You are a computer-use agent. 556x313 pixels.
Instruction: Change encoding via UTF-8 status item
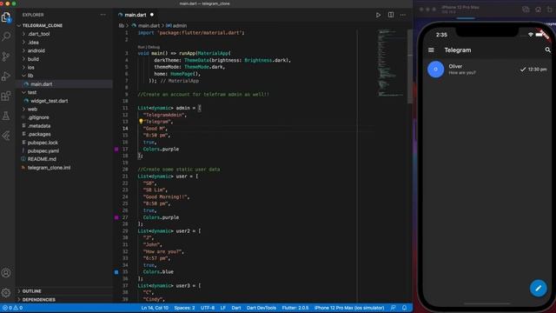tap(208, 308)
